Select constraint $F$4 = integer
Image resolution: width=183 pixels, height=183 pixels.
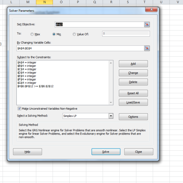point(27,80)
